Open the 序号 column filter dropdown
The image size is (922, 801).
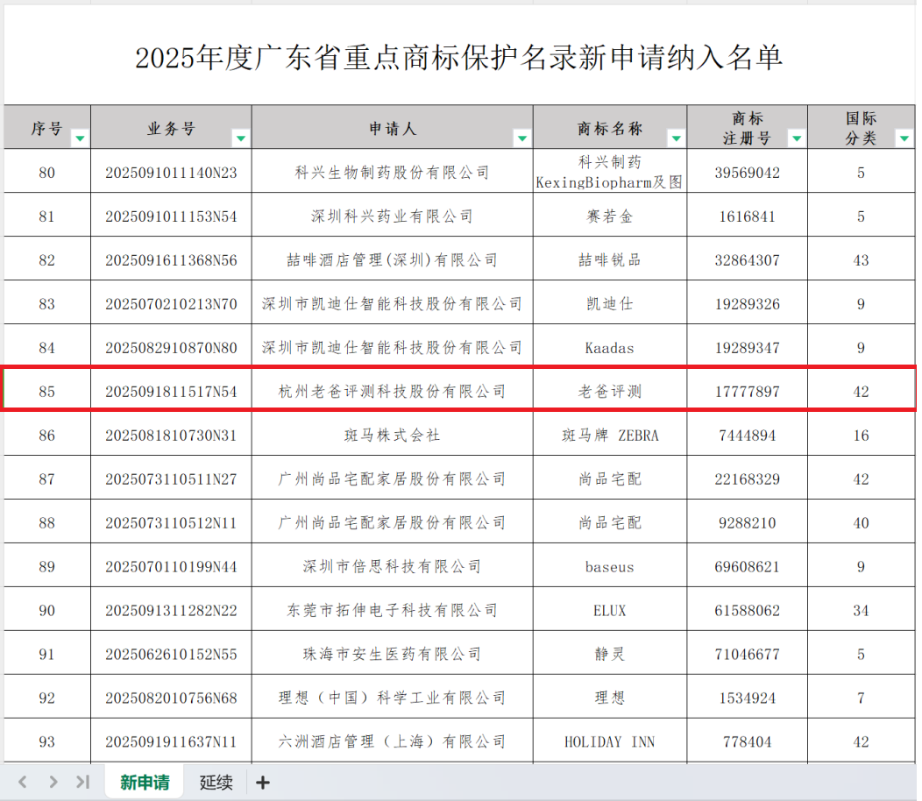(80, 138)
